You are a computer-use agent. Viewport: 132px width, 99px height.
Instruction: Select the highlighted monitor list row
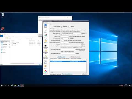click(x=68, y=61)
